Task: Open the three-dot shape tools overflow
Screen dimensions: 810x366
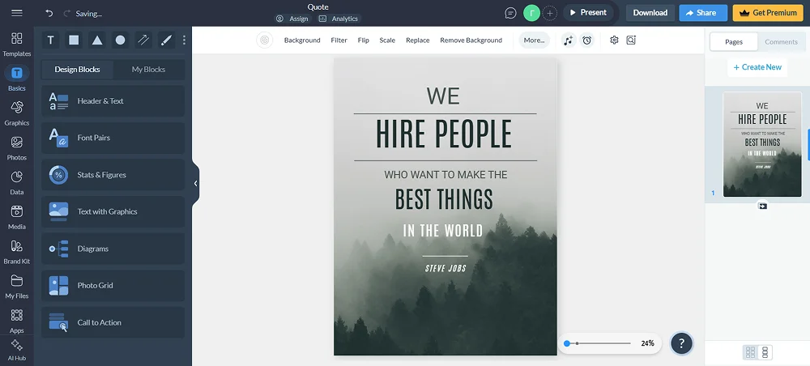Action: [x=184, y=40]
